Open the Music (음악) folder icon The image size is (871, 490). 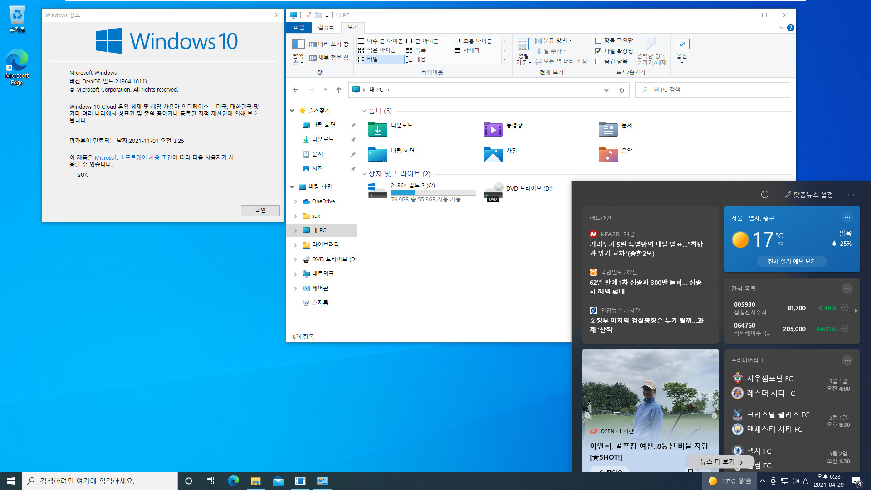608,154
